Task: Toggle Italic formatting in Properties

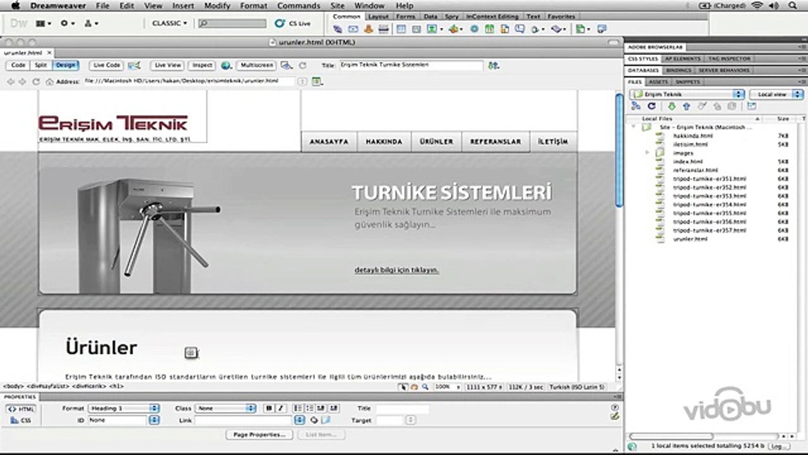Action: (281, 408)
